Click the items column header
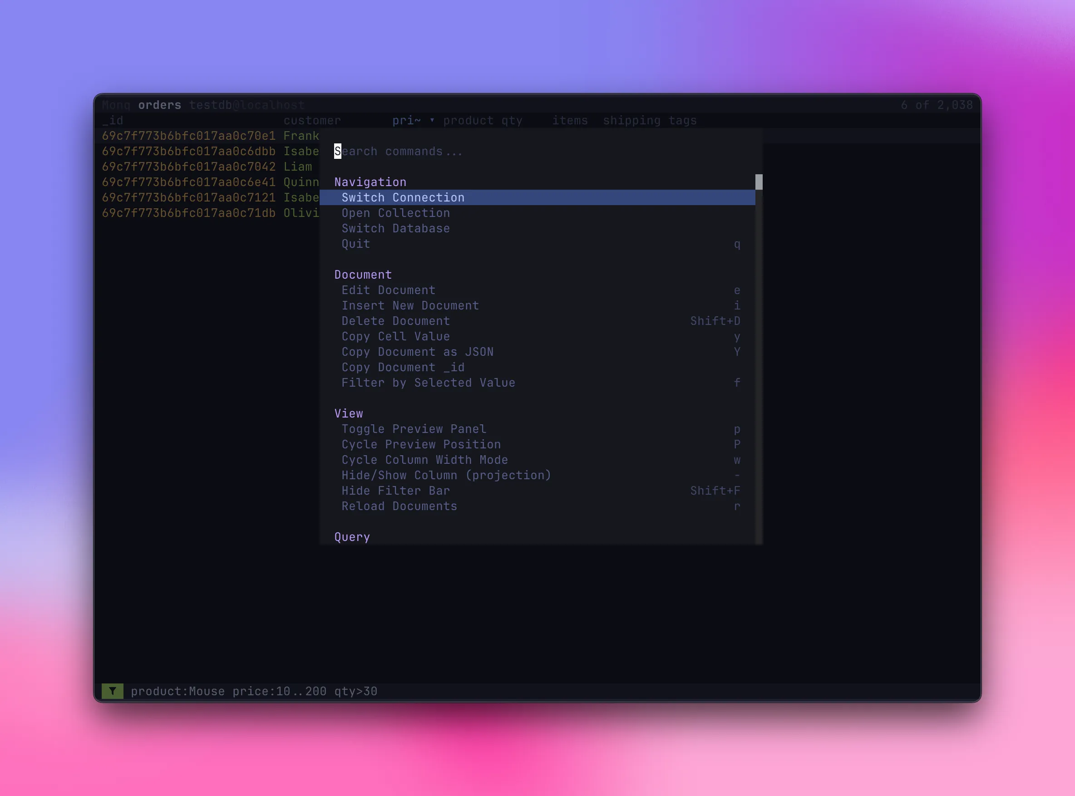The width and height of the screenshot is (1075, 796). (x=570, y=120)
